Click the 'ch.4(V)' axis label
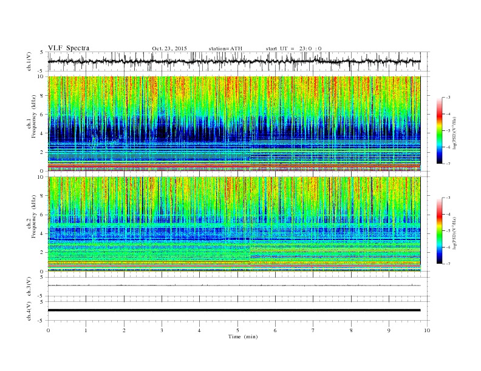Screen dimensions: 481x371 [29, 311]
